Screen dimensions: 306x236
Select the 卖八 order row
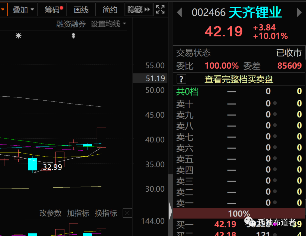pyautogui.click(x=239, y=125)
